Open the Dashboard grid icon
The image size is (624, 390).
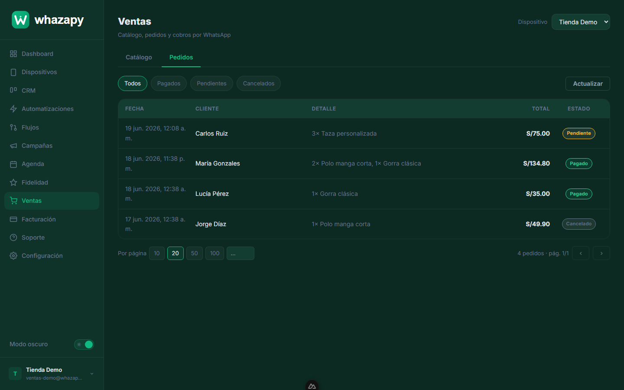point(13,54)
